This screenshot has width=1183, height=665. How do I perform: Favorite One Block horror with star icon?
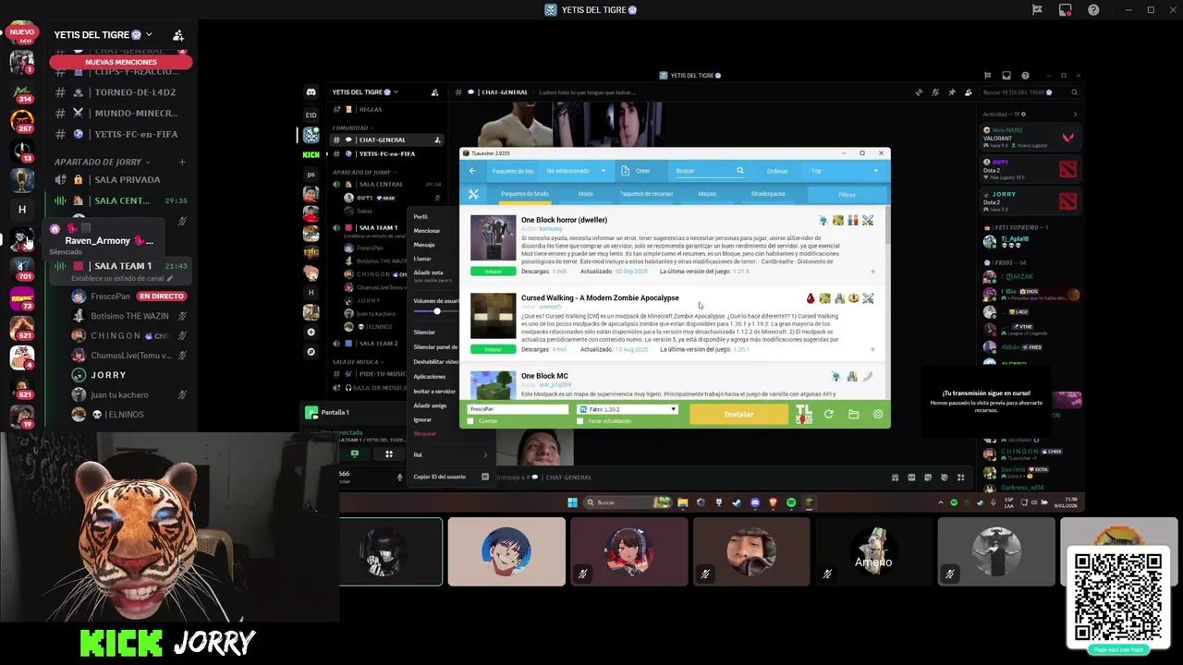pyautogui.click(x=872, y=272)
